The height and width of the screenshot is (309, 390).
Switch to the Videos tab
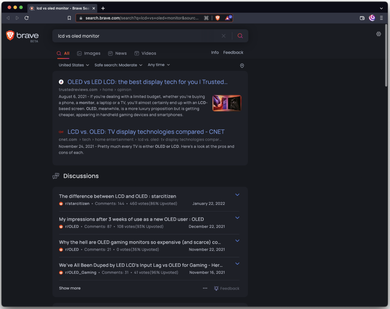point(145,53)
